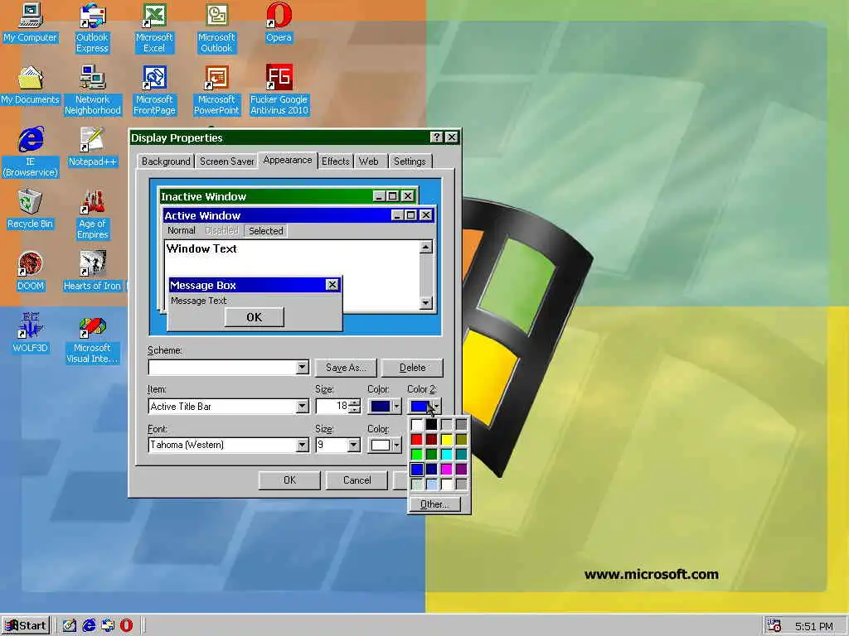Select the Network Neighborhood desktop icon
Viewport: 849px width, 636px height.
coord(93,90)
